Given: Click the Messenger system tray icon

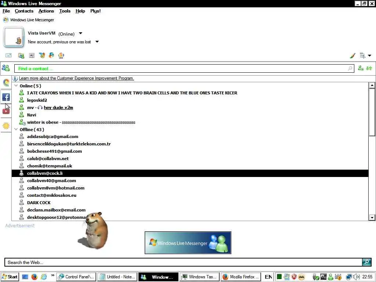Looking at the screenshot, I should 330,277.
